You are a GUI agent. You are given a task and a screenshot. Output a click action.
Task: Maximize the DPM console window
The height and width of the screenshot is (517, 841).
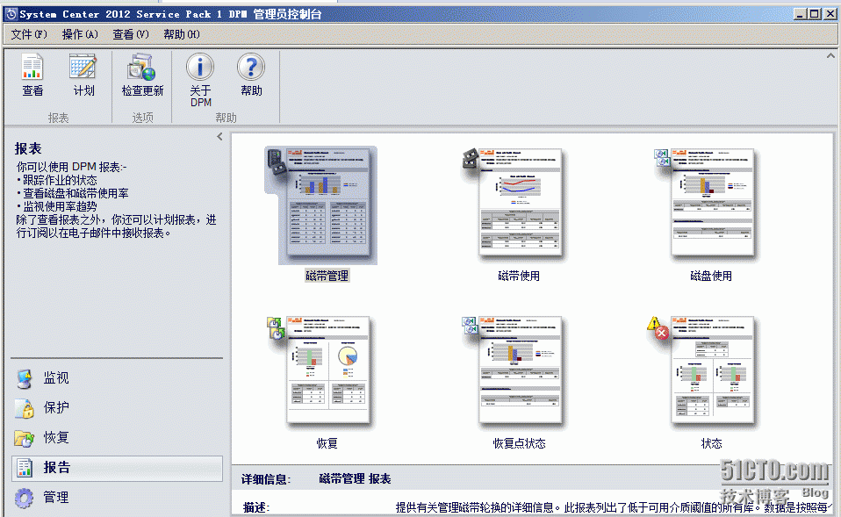(x=814, y=14)
